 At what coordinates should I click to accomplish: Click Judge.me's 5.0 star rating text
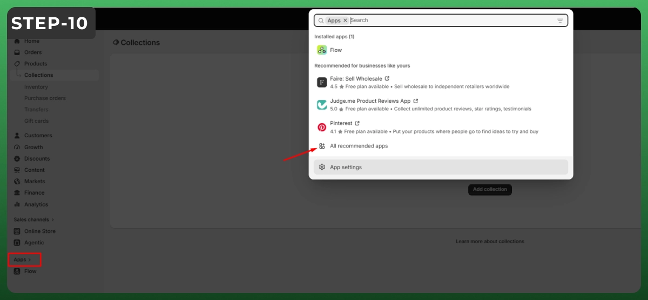(x=334, y=109)
